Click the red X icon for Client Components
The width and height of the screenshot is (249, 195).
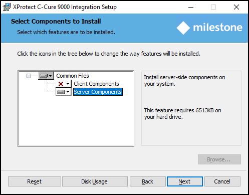point(61,84)
